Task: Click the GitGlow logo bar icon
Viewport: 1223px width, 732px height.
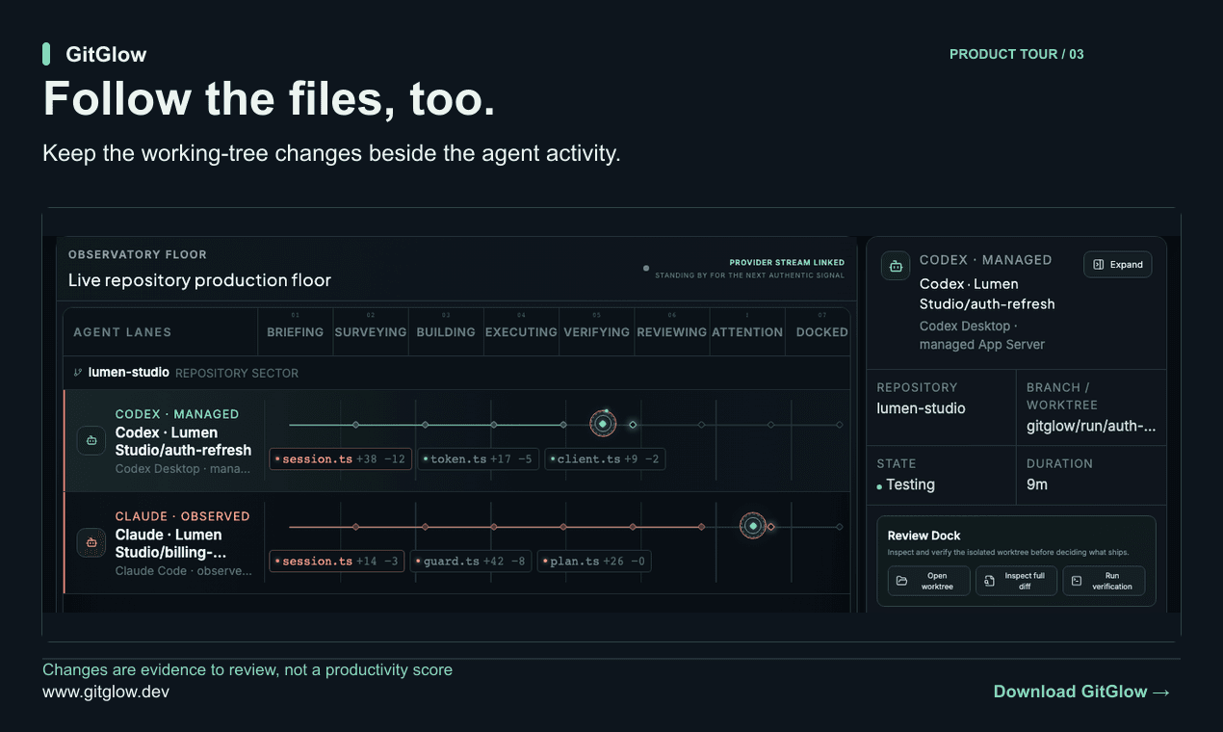Action: (x=46, y=54)
